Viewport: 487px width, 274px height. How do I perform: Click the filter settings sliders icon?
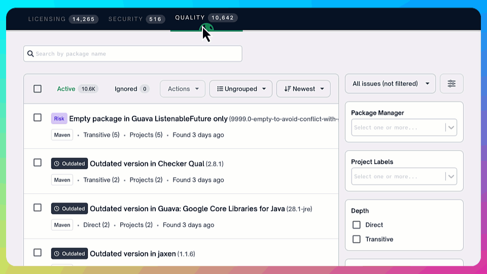451,84
